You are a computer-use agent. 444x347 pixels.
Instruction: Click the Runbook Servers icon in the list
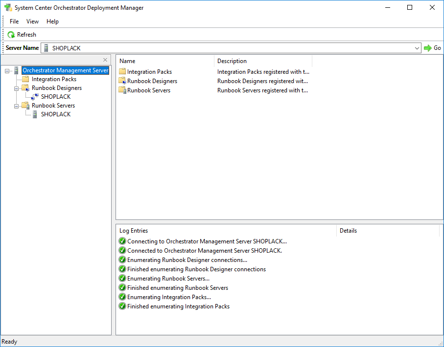(x=122, y=90)
